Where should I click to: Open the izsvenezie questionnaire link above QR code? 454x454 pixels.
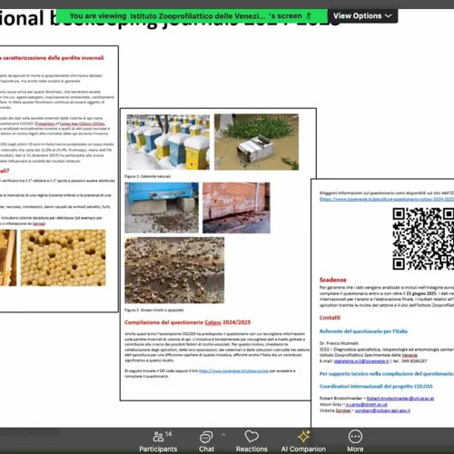click(x=387, y=199)
